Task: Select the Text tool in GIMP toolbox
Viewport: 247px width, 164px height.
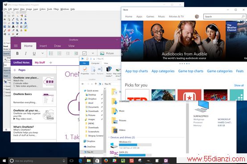Action: coord(13,27)
